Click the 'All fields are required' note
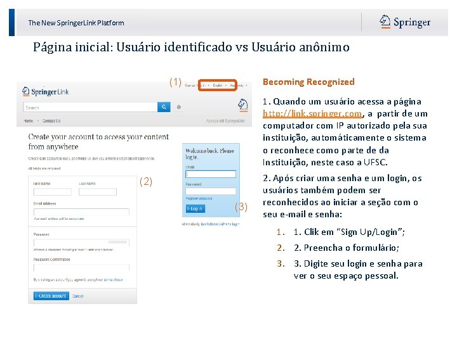 point(44,168)
